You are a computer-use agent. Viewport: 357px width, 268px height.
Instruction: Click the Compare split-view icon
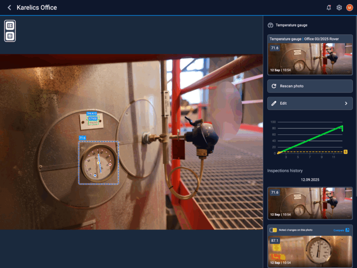[x=347, y=230]
